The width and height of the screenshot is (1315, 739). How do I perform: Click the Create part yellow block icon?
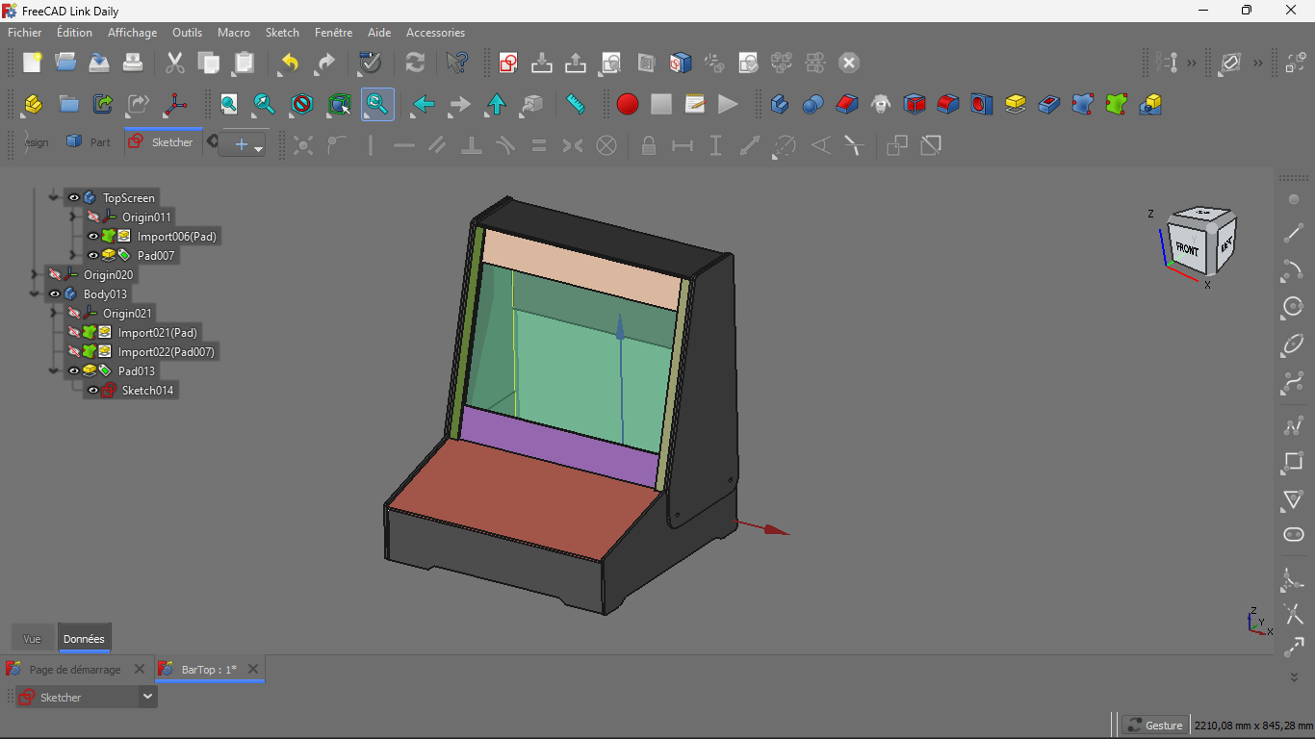(33, 104)
